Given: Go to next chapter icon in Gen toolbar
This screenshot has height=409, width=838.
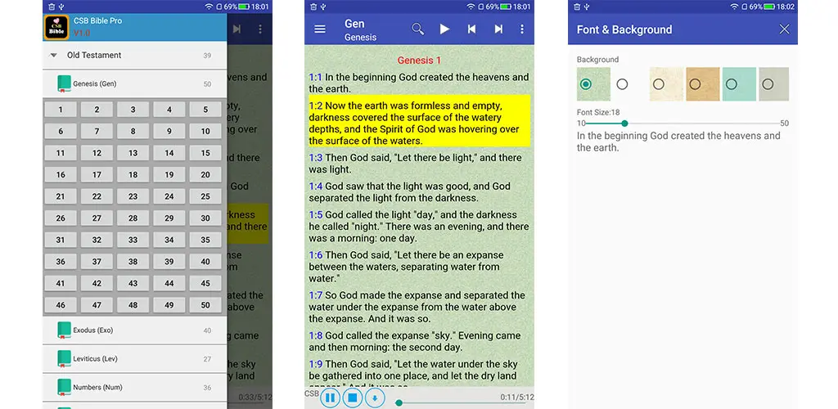Looking at the screenshot, I should 498,29.
